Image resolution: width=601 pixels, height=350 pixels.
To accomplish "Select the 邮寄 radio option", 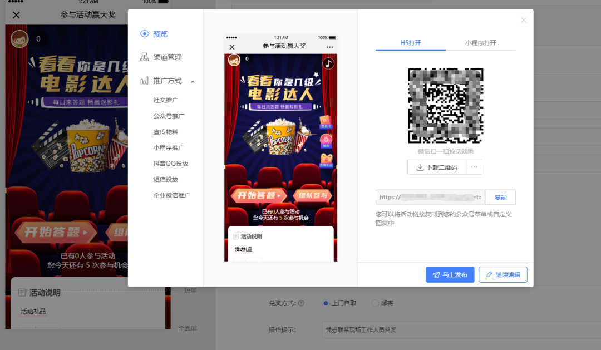I will [375, 303].
